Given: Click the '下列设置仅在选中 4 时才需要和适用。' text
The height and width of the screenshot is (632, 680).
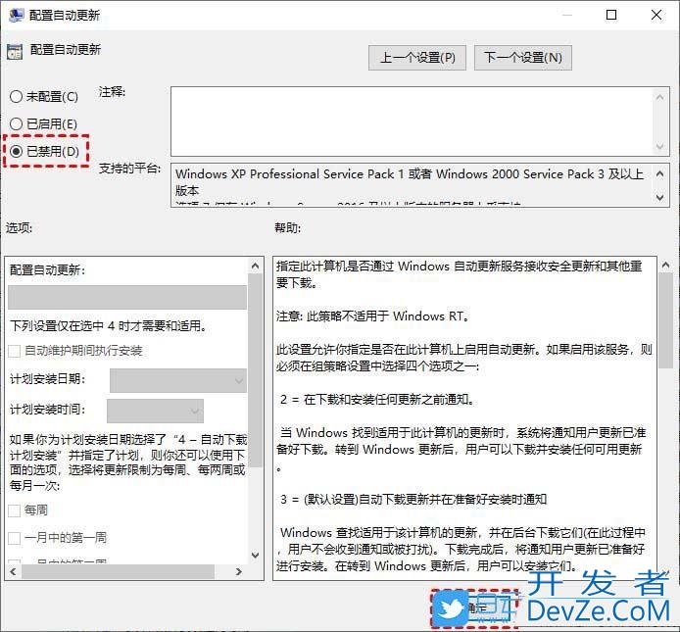Looking at the screenshot, I should 108,325.
